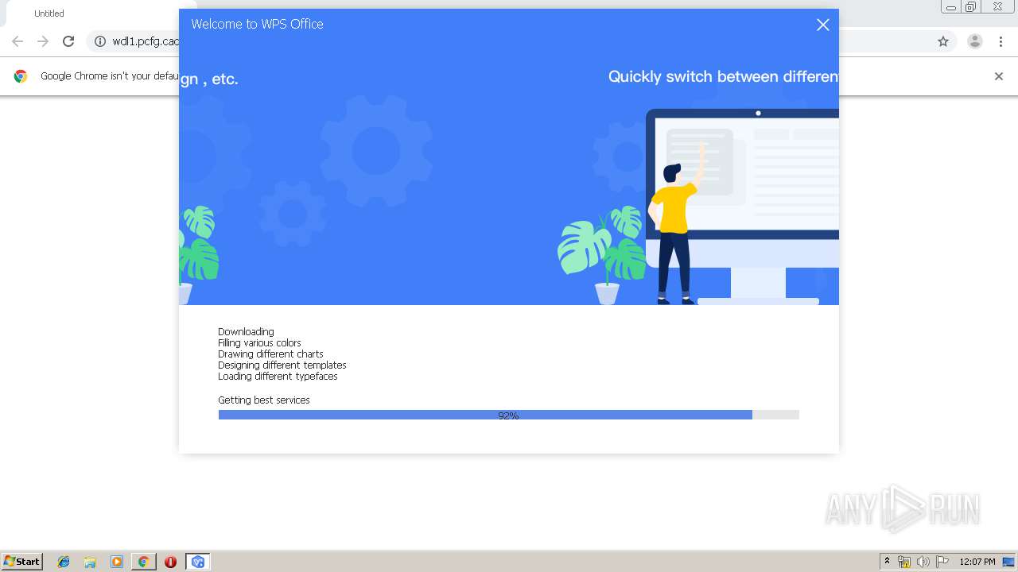
Task: Click the installer progress bar at 92%
Action: tap(509, 415)
